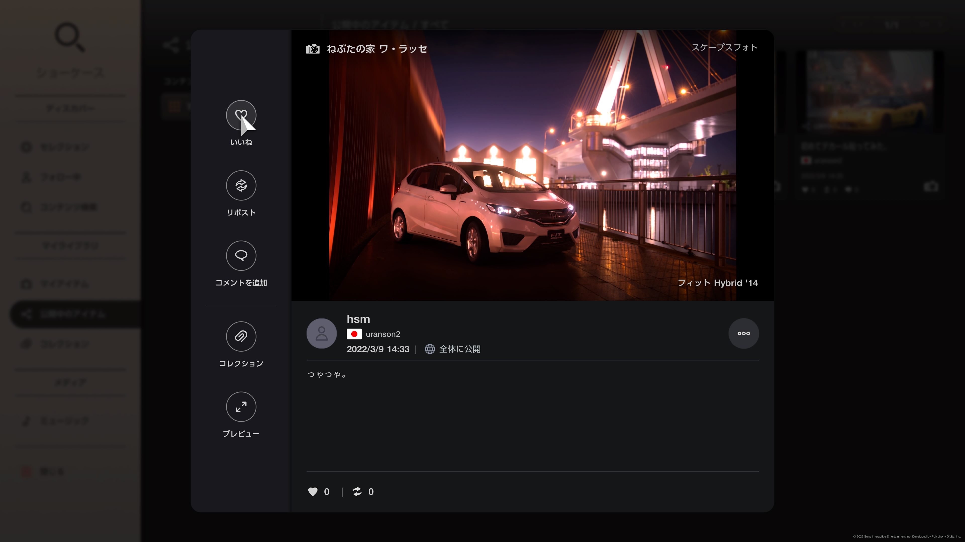Click the スケープスフォト label
Image resolution: width=965 pixels, height=542 pixels.
[x=724, y=47]
